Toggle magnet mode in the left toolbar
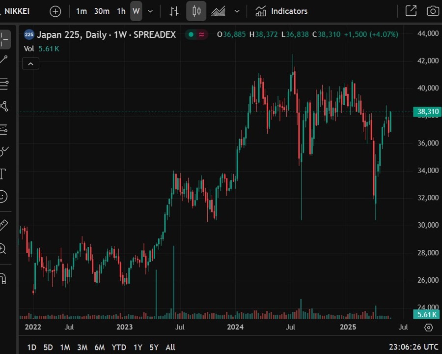442x354 pixels. coord(3,278)
